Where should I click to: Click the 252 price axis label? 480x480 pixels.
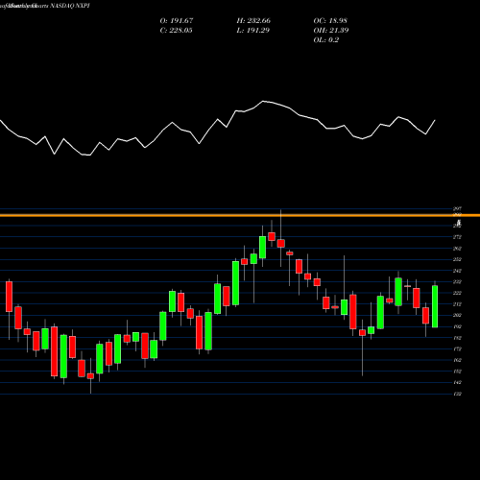[x=458, y=259]
